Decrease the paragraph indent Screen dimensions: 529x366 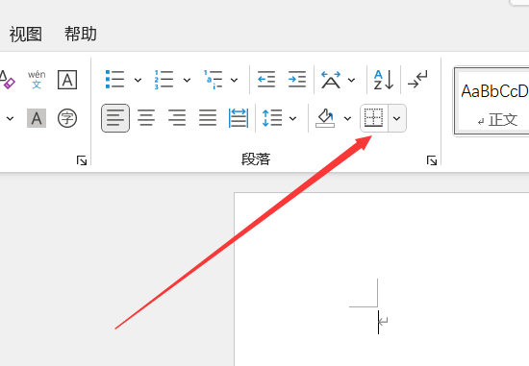pyautogui.click(x=266, y=80)
